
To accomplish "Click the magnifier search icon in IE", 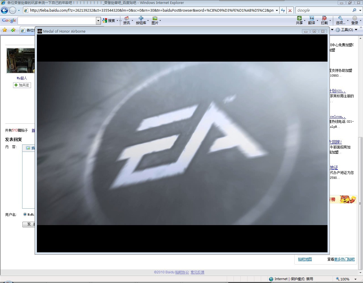I will pos(354,10).
